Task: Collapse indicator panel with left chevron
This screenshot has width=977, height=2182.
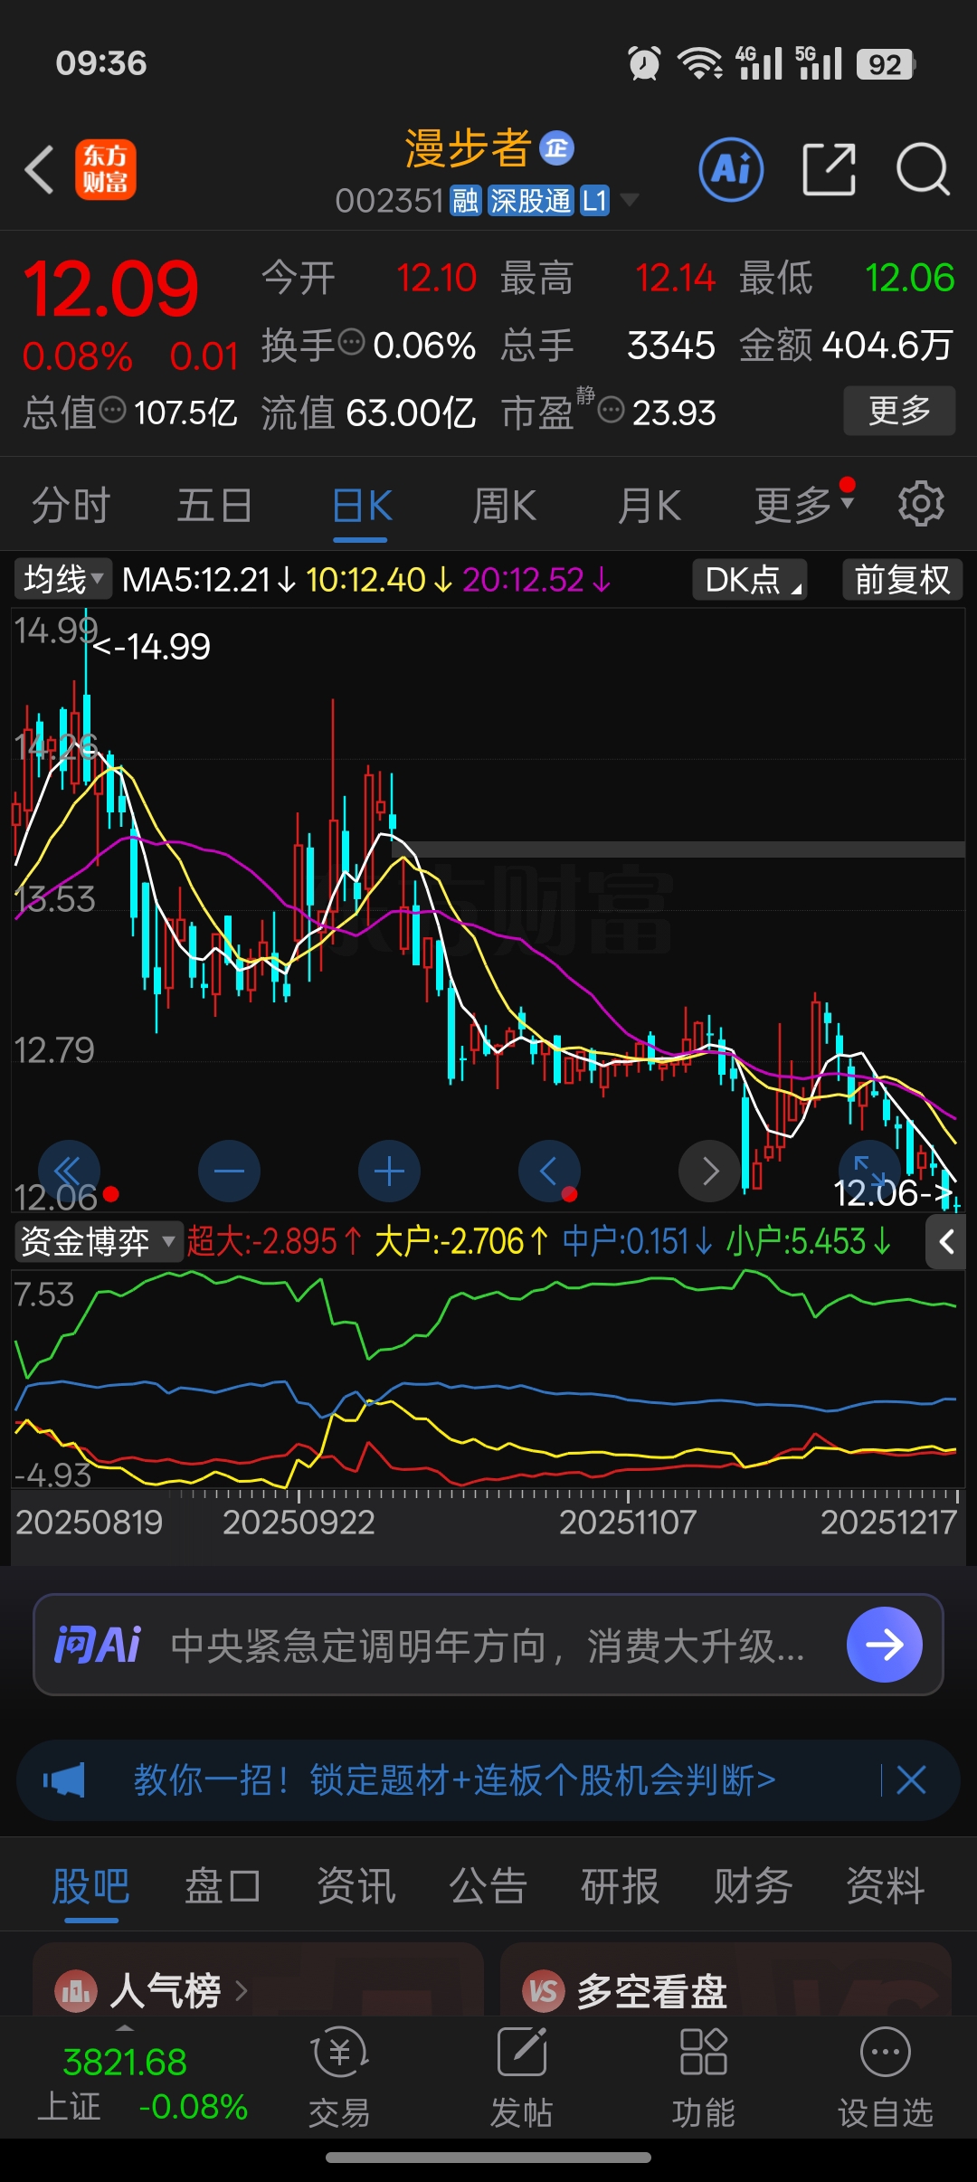Action: (x=946, y=1242)
